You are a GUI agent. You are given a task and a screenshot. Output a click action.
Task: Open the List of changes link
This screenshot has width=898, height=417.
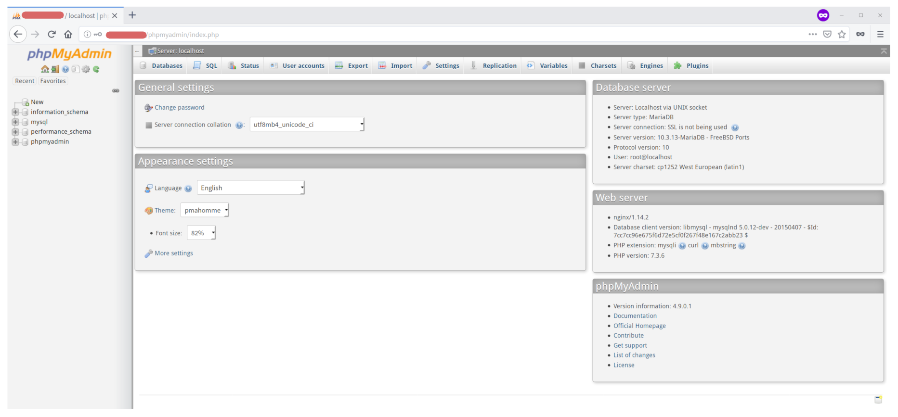pyautogui.click(x=634, y=355)
